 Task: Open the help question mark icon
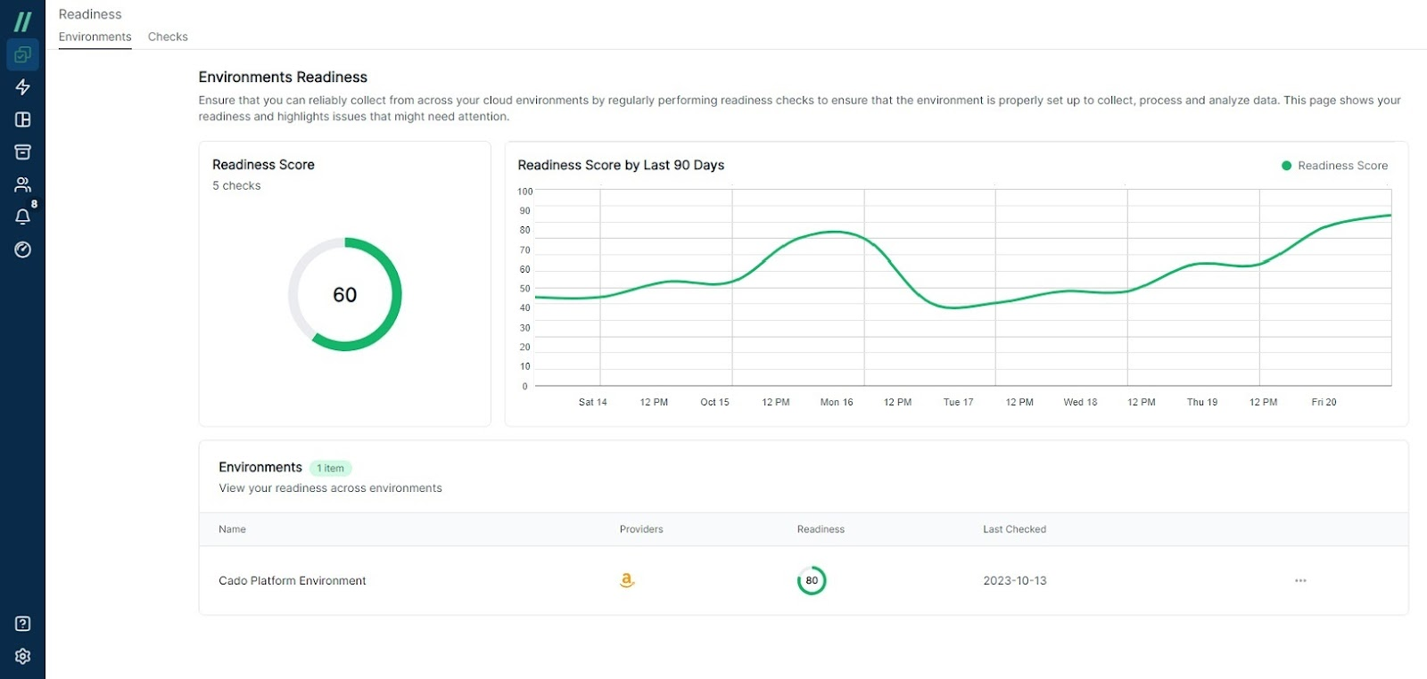(23, 624)
